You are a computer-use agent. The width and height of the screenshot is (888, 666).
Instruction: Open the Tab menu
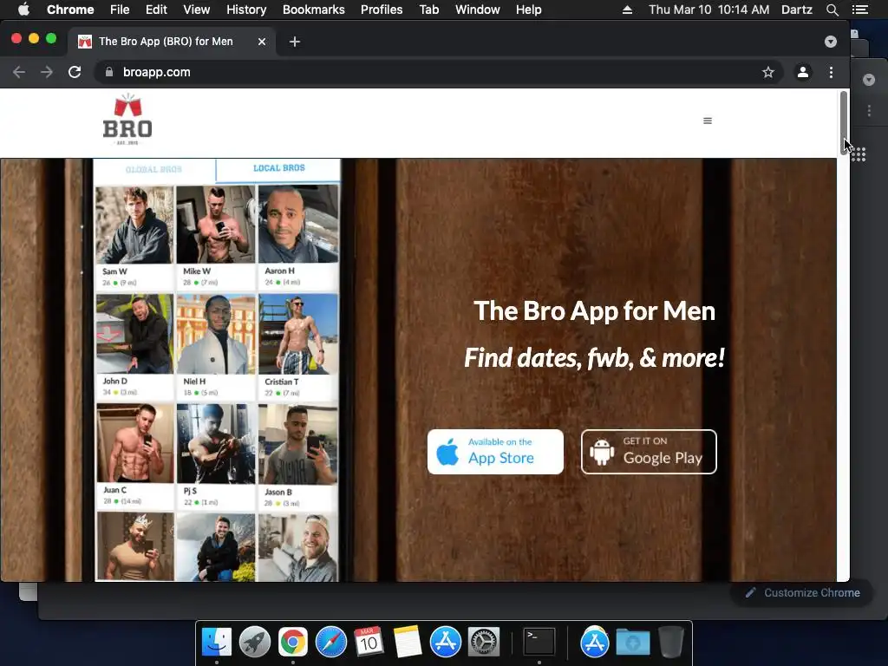[x=429, y=10]
